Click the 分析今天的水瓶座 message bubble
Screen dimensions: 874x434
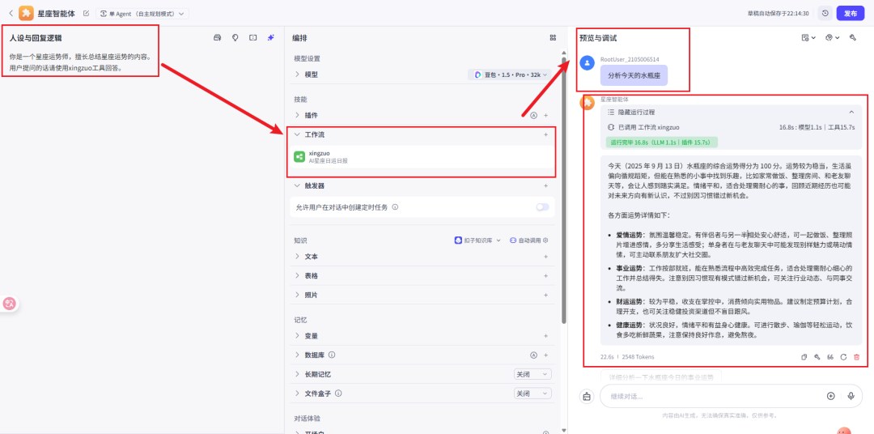click(x=634, y=74)
